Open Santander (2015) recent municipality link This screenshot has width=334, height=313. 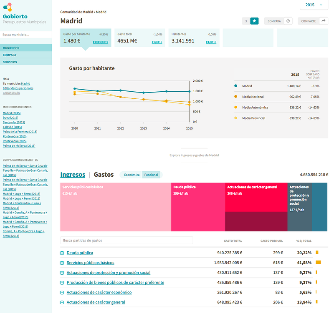(14, 122)
